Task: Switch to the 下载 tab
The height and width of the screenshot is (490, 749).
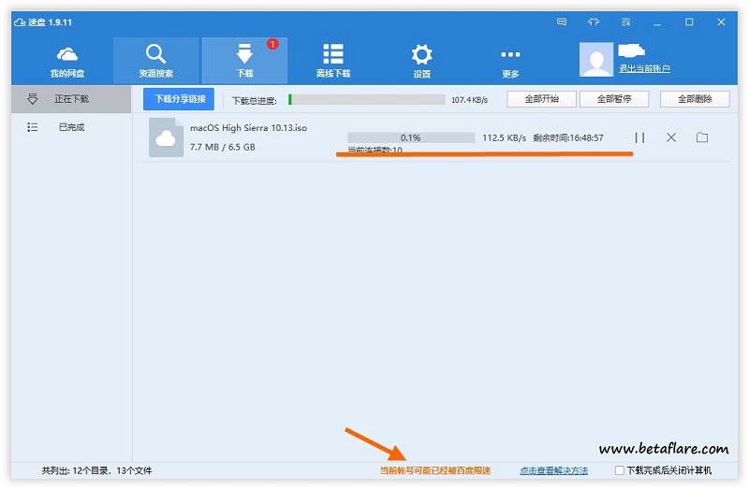Action: click(244, 60)
